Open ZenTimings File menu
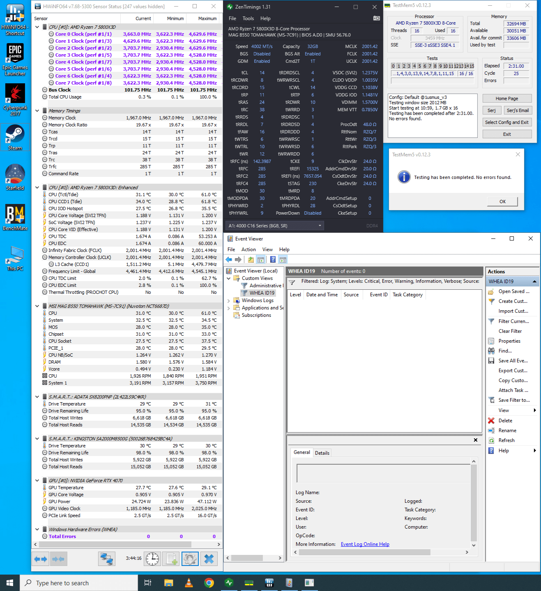 click(x=232, y=18)
